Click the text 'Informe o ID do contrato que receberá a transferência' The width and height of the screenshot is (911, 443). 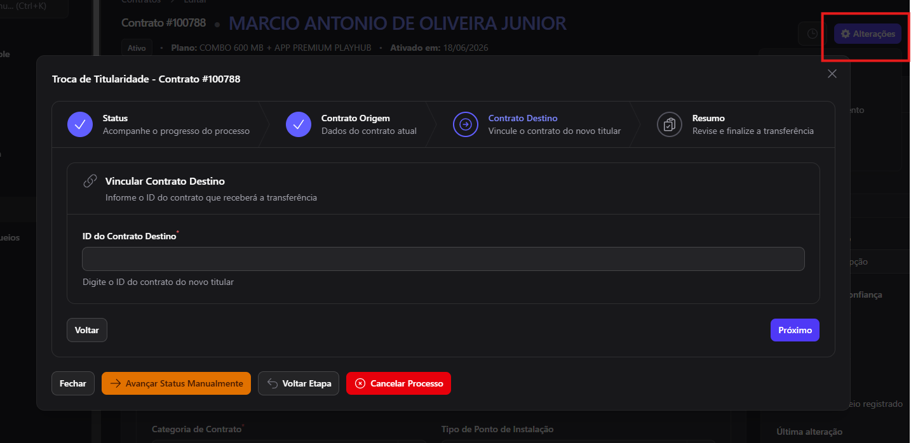tap(211, 197)
